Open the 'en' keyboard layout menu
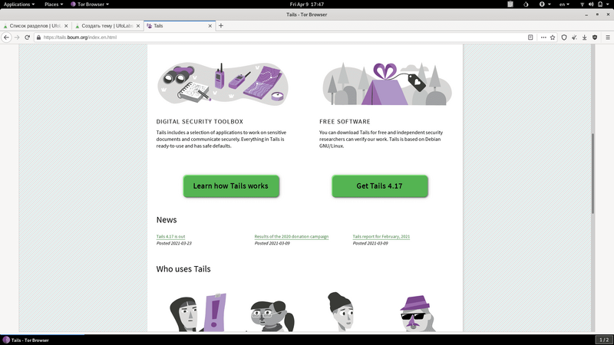614x345 pixels. click(x=564, y=4)
